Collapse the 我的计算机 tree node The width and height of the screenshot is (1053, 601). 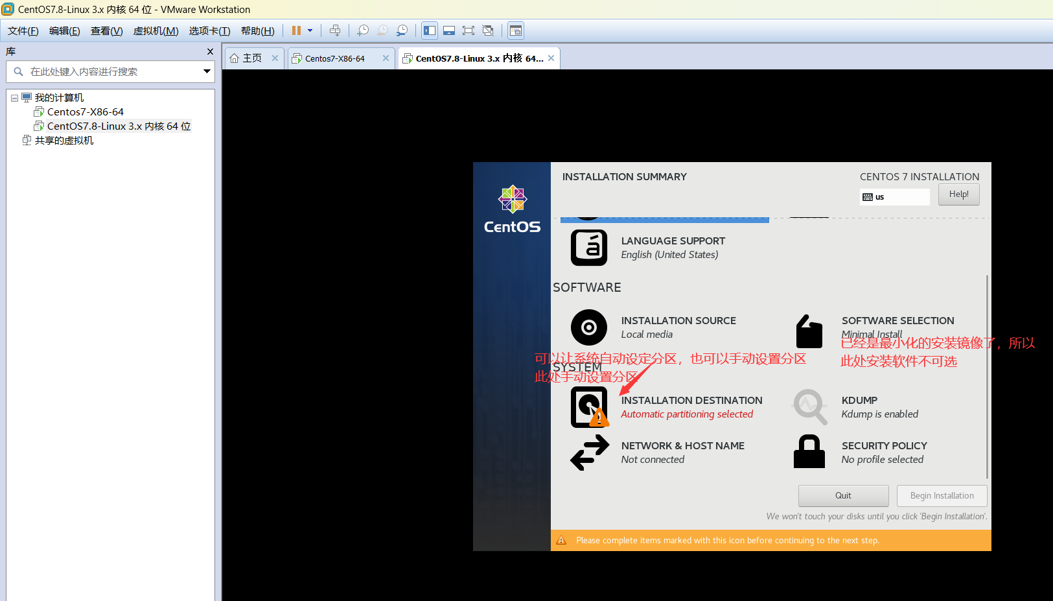point(14,98)
